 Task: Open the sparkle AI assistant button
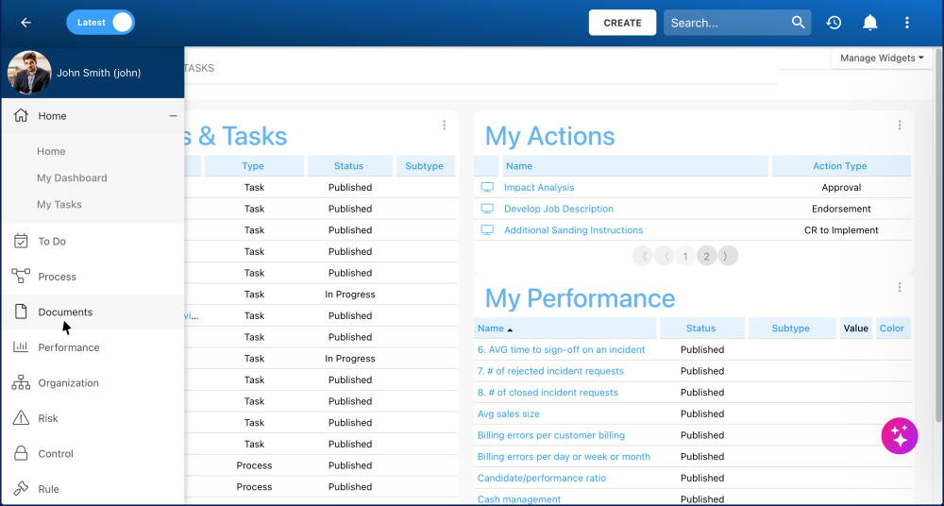coord(899,436)
